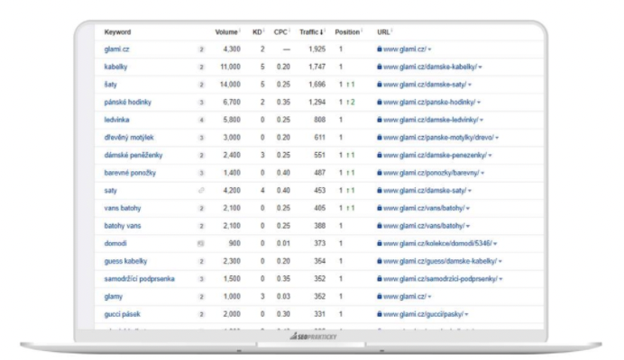Expand URL dropdown for ponozky/barevny row
Viewport: 624px width, 360px height.
pos(482,173)
